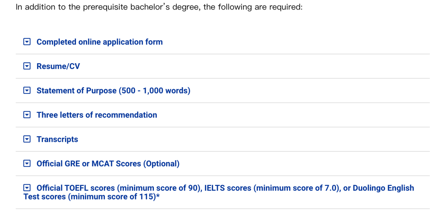441x212 pixels.
Task: Show details for Three letters of recommendation
Action: coord(97,115)
